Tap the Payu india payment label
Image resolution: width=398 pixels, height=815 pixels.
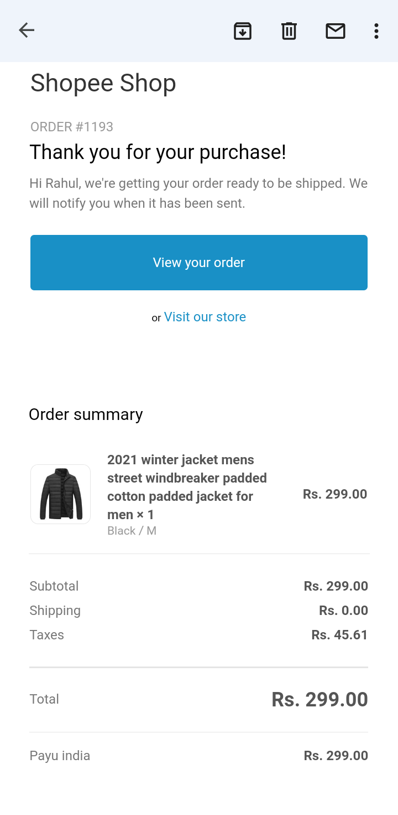(x=60, y=756)
